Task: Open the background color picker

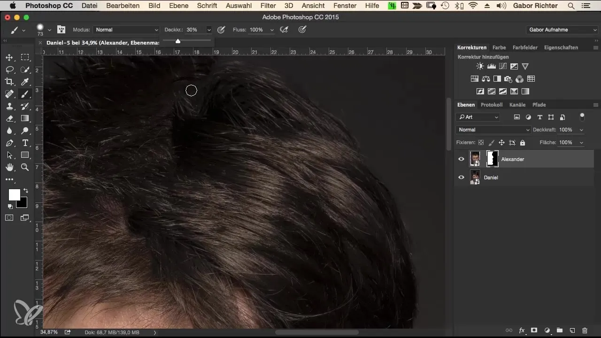Action: (23, 203)
